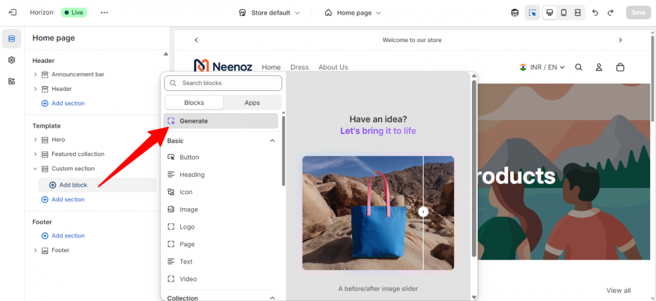Click Add section under Header

[63, 103]
